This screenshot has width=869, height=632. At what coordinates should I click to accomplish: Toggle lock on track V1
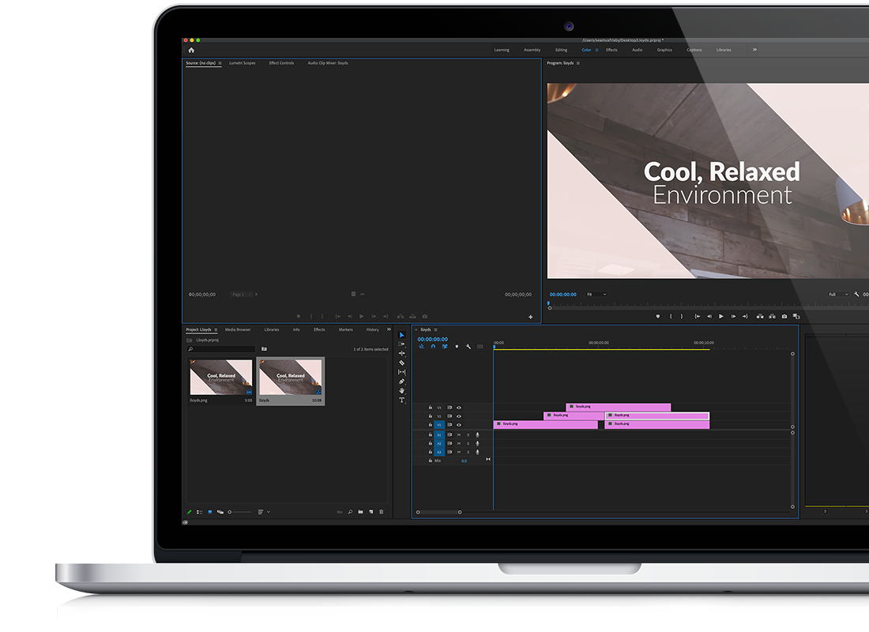(431, 425)
